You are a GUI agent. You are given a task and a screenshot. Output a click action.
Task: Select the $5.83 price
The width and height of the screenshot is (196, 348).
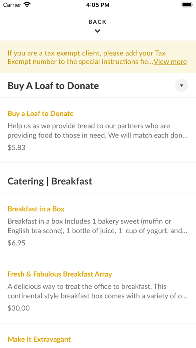coord(16,148)
